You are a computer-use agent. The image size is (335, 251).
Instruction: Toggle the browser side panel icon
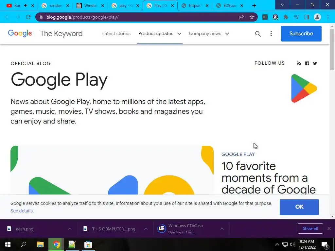(307, 17)
